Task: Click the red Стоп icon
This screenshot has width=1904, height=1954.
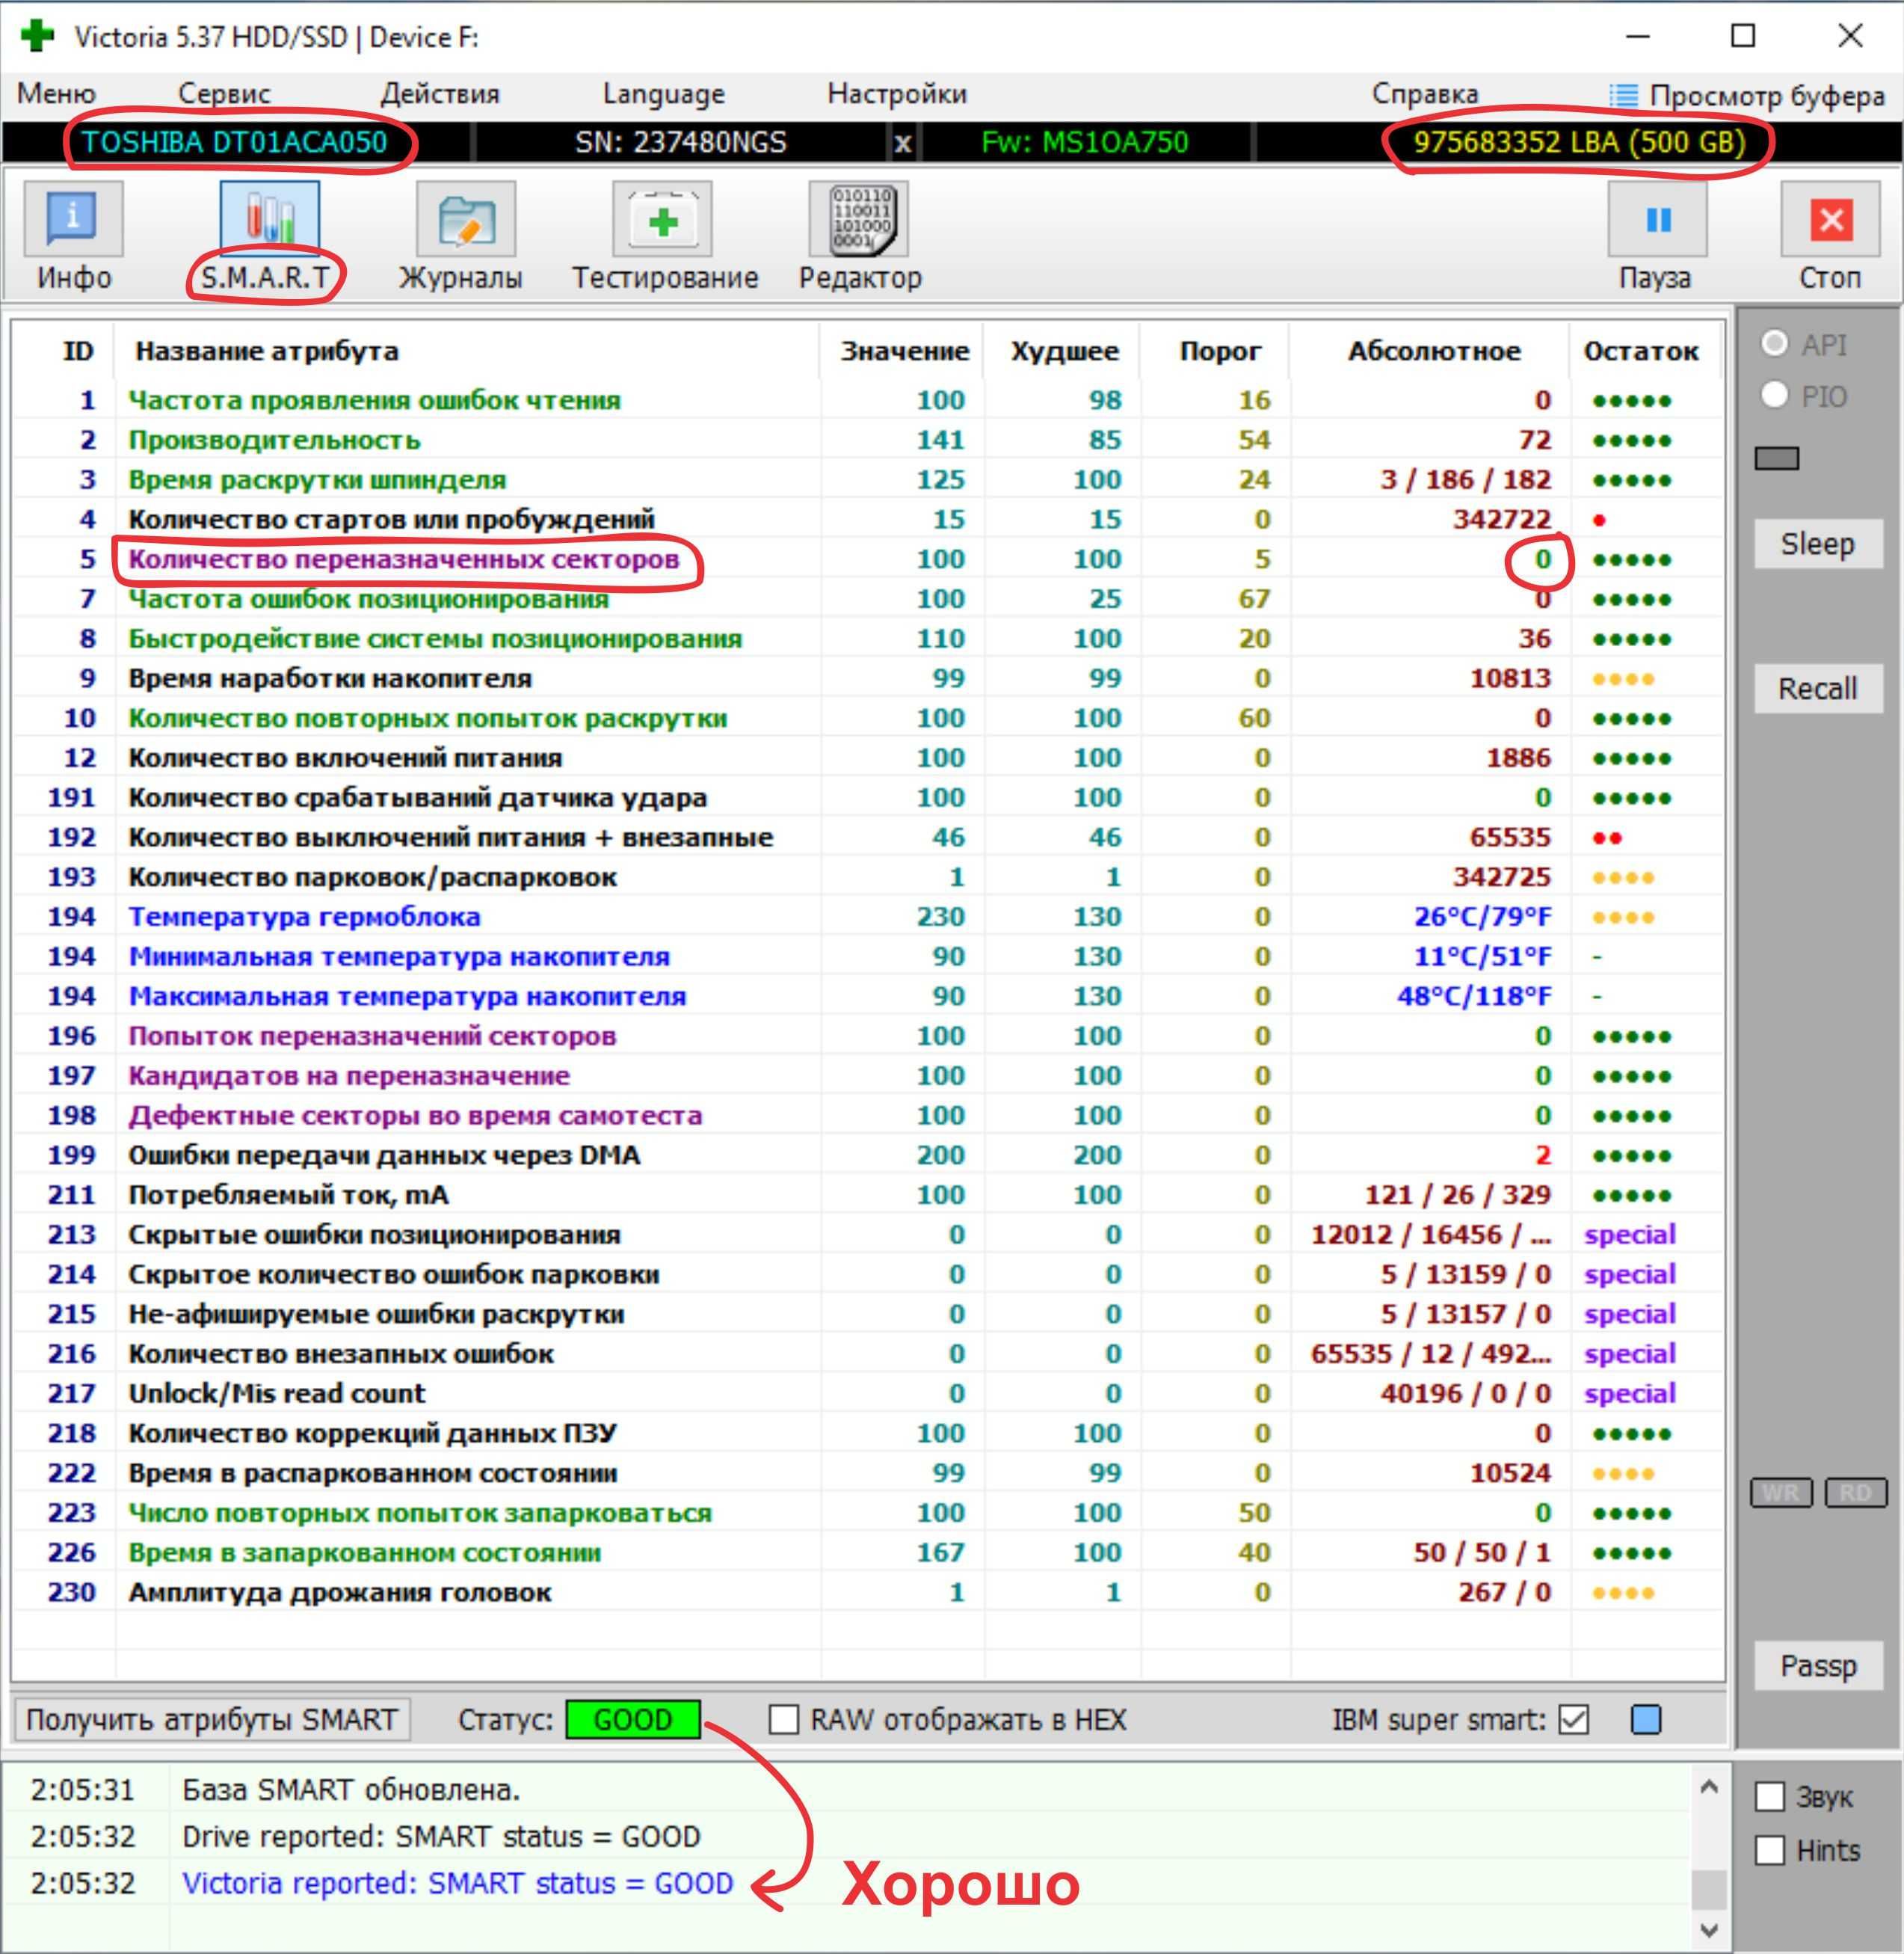Action: coord(1830,218)
